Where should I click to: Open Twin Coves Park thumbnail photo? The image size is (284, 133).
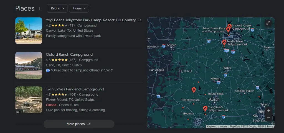pyautogui.click(x=29, y=100)
